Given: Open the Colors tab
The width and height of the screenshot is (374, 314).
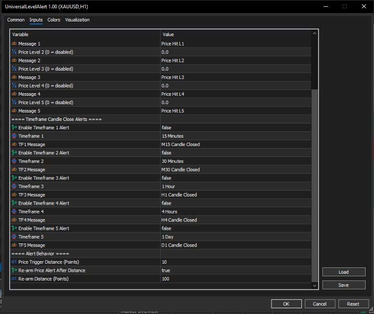Looking at the screenshot, I should pos(54,20).
